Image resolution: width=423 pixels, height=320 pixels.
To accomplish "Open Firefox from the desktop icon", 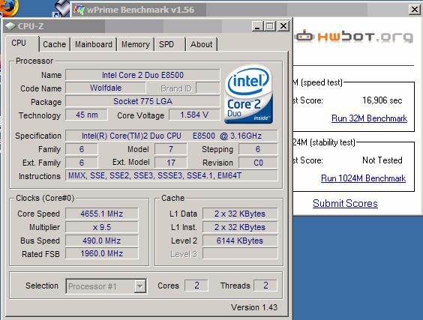I will pos(9,8).
